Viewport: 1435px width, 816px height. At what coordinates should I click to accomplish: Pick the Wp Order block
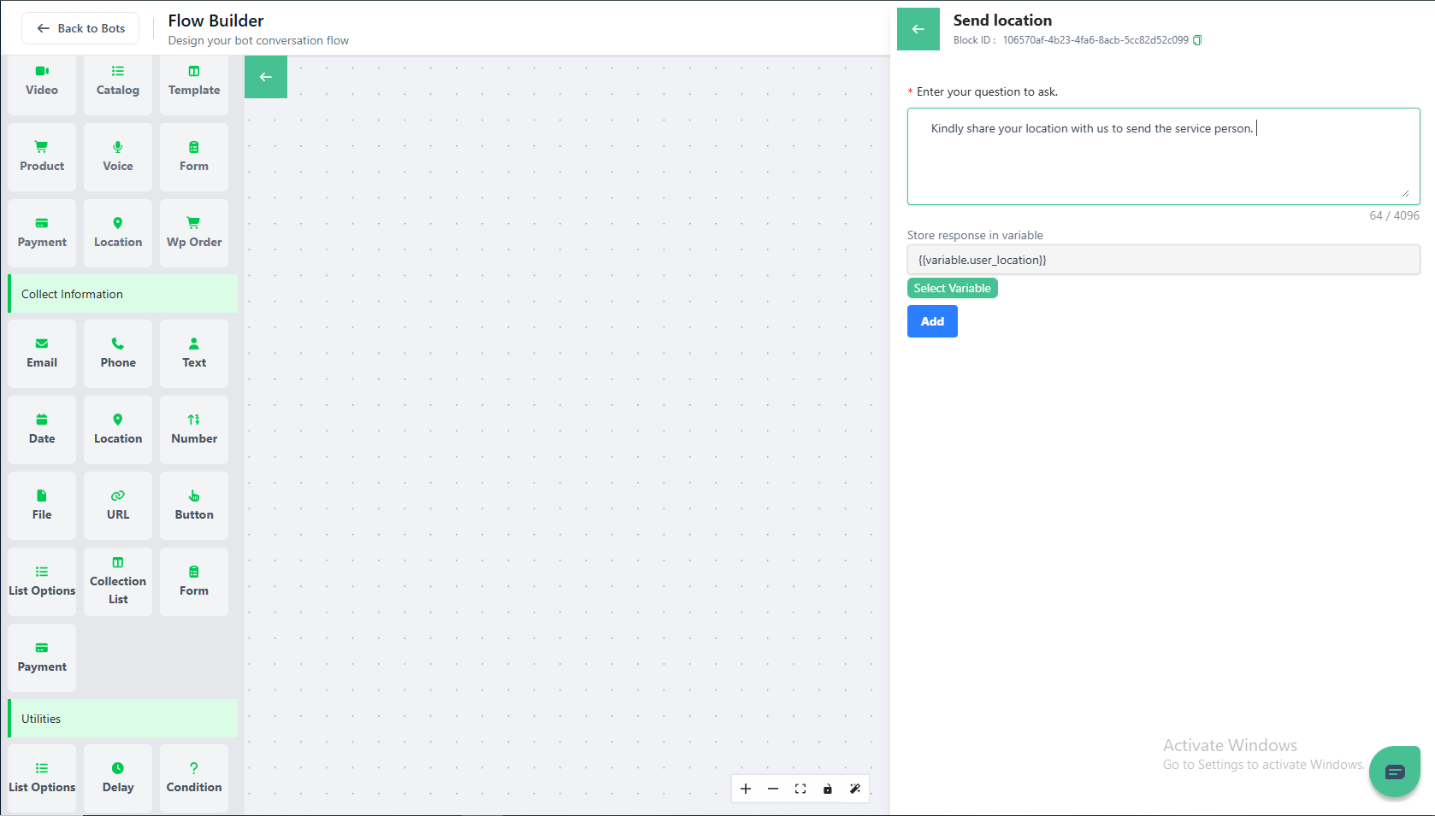(x=194, y=233)
